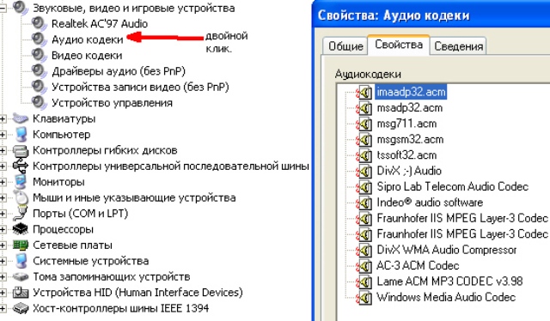Collapse Звуковые, видео и игровые устройства
The image size is (550, 321).
(x=3, y=8)
